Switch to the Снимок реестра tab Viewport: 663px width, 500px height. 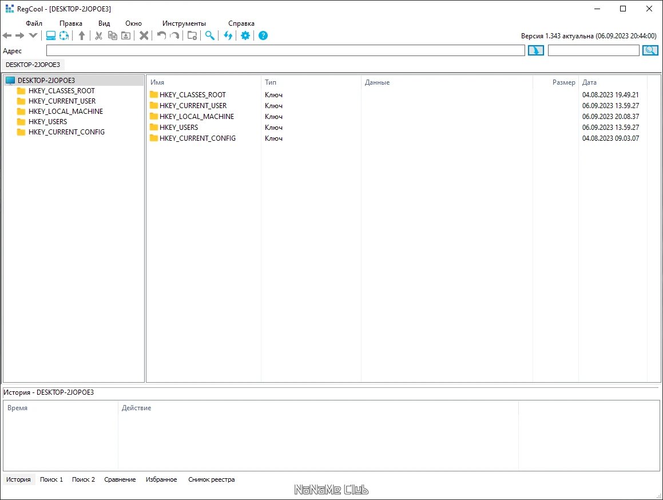[212, 479]
